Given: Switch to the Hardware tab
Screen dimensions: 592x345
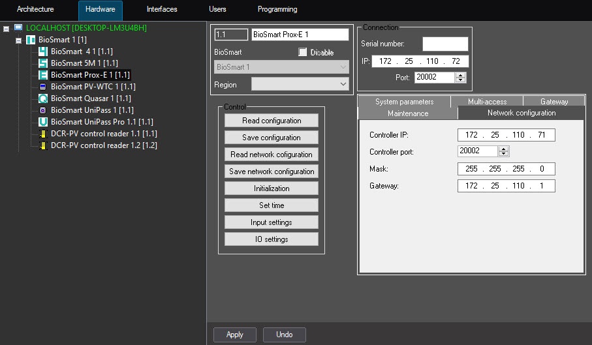Looking at the screenshot, I should 101,10.
